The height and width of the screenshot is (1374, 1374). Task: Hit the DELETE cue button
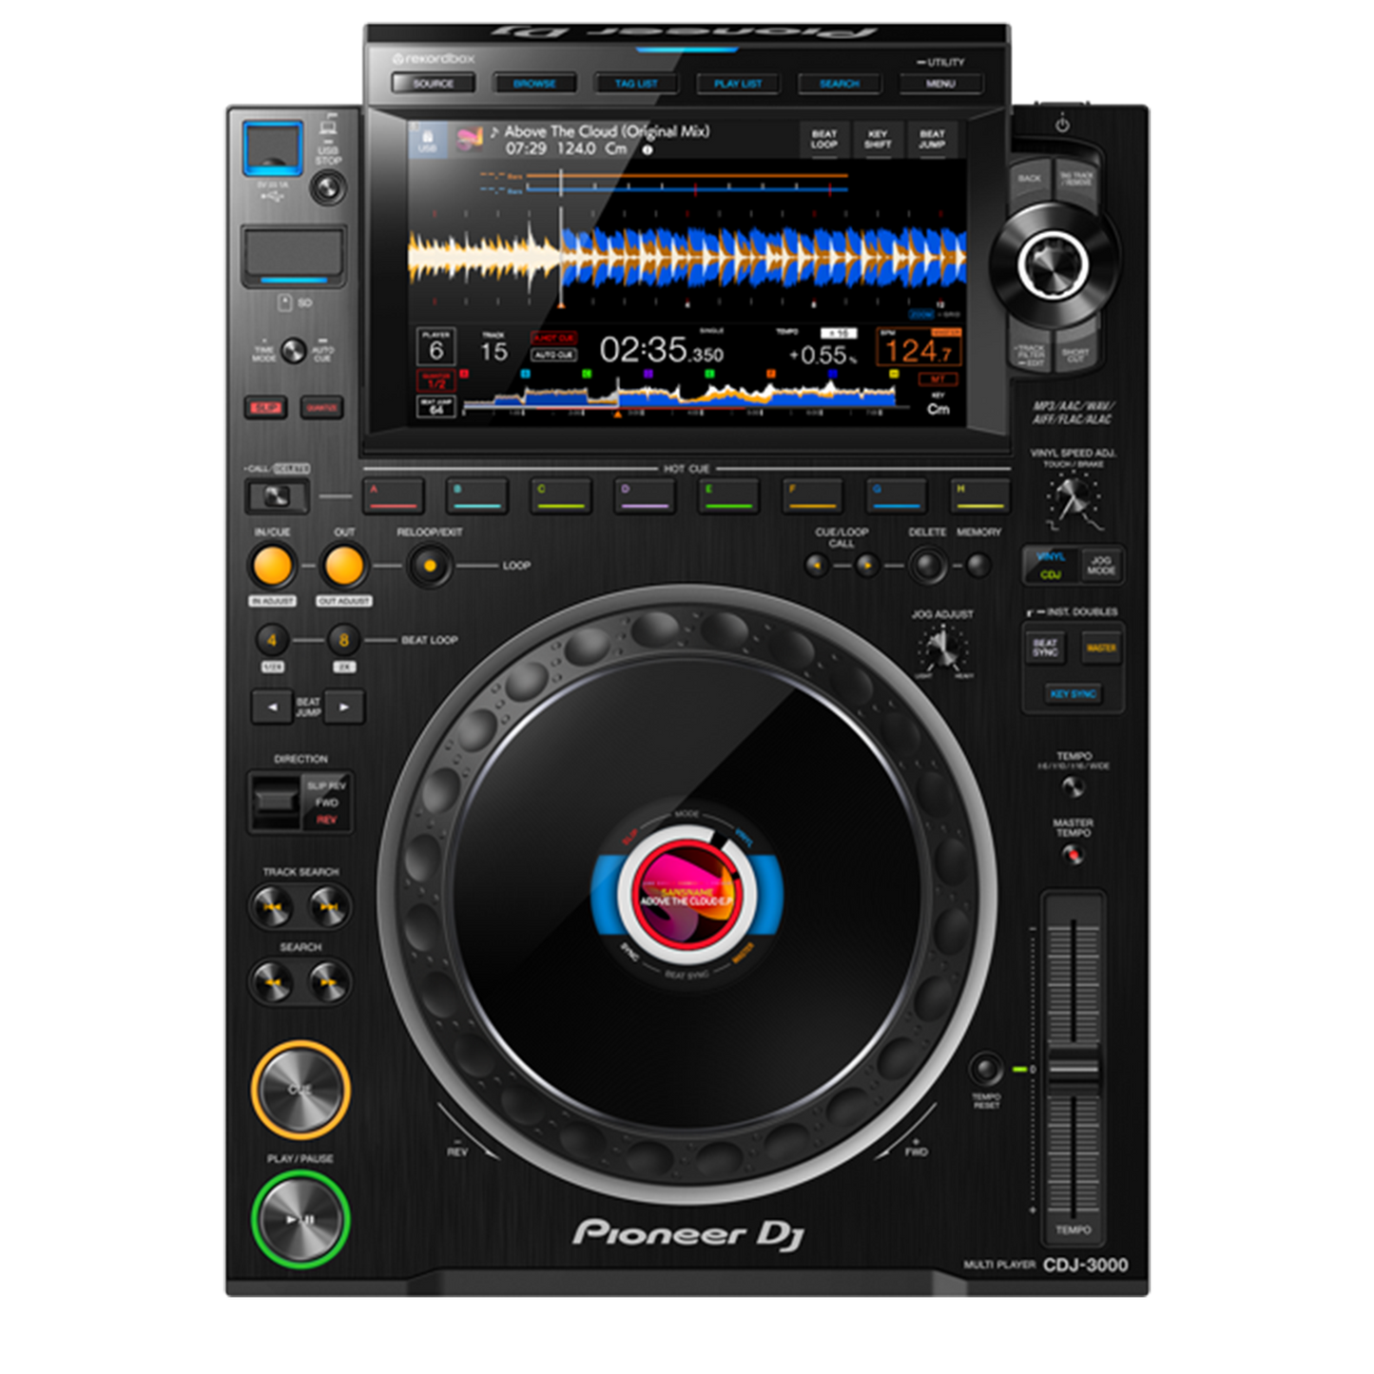pos(927,566)
